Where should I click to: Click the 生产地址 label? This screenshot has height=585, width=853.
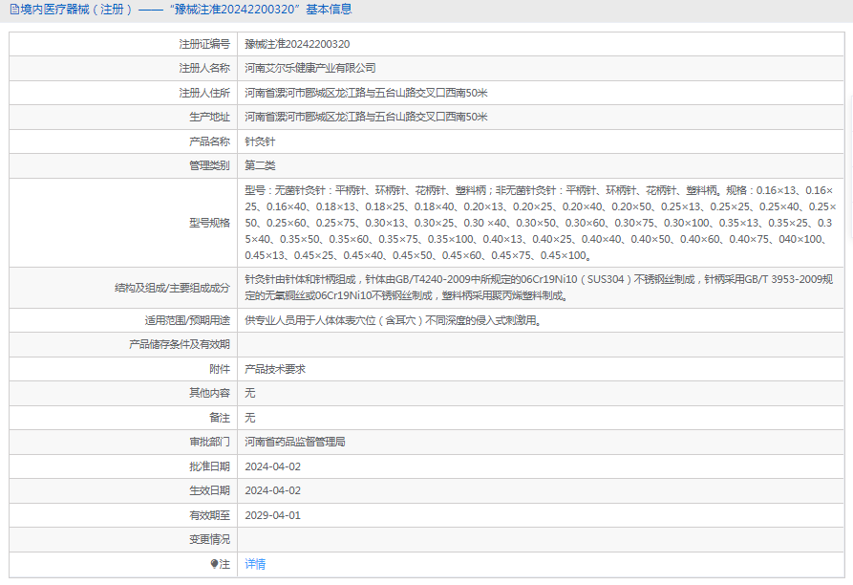(x=209, y=117)
